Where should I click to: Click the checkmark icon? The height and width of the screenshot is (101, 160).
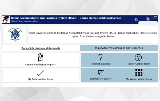[x=40, y=73]
